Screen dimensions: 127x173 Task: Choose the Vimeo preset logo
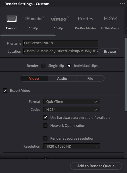tap(59, 19)
